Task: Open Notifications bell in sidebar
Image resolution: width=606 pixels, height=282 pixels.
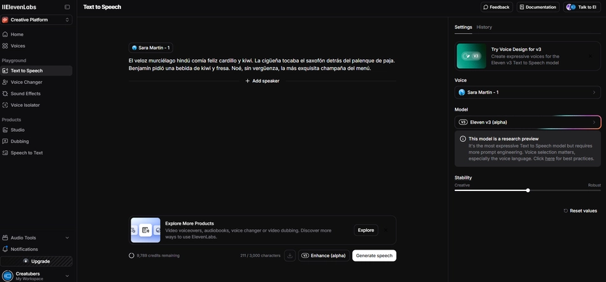Action: coord(24,249)
